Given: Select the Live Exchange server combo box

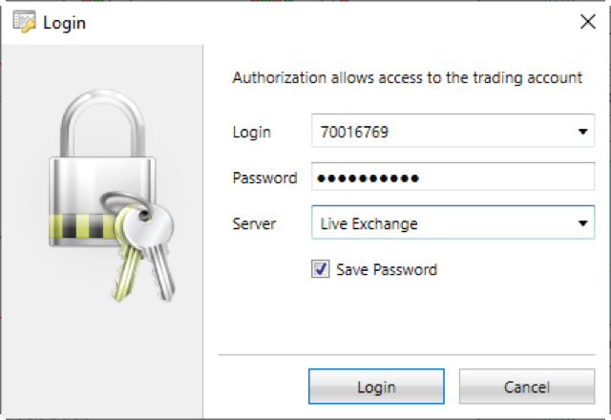Looking at the screenshot, I should [x=453, y=222].
